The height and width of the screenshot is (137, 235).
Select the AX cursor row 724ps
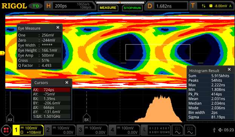[x=51, y=90]
